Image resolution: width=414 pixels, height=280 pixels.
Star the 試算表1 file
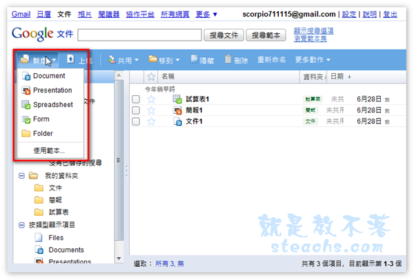pyautogui.click(x=151, y=99)
